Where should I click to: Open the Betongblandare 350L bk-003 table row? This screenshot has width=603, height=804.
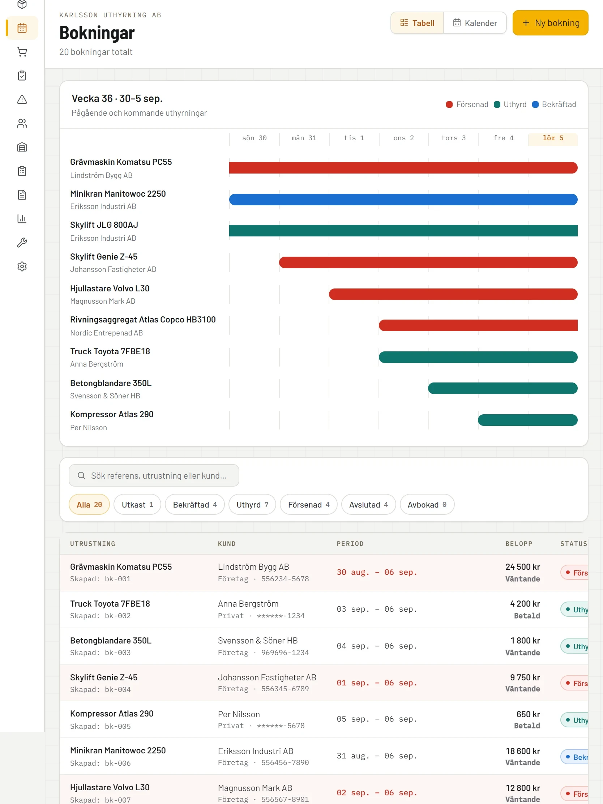tap(324, 647)
